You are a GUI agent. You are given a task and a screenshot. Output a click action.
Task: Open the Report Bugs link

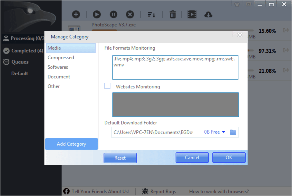[163, 192]
